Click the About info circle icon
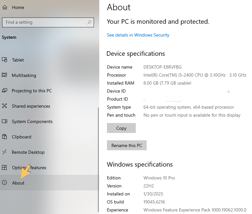252x214 pixels. coord(4,183)
